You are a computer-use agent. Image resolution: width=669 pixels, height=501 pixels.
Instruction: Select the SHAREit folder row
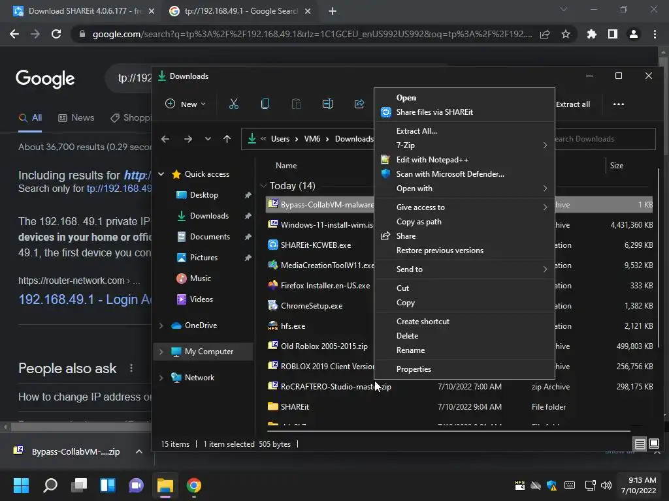click(x=459, y=407)
